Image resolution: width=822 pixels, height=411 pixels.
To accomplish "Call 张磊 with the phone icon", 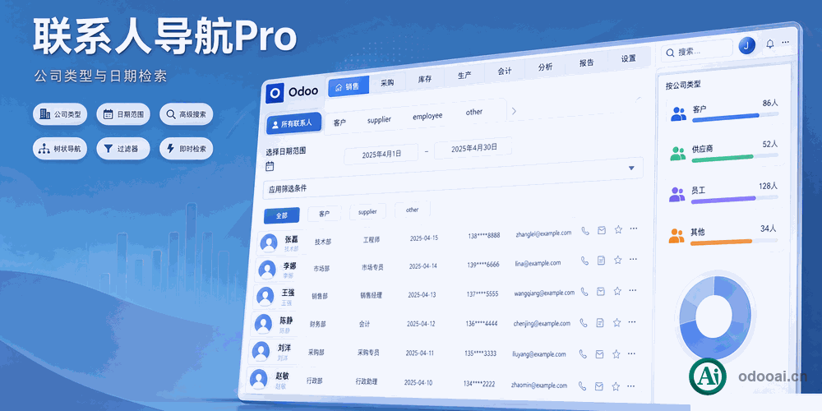I will [585, 231].
